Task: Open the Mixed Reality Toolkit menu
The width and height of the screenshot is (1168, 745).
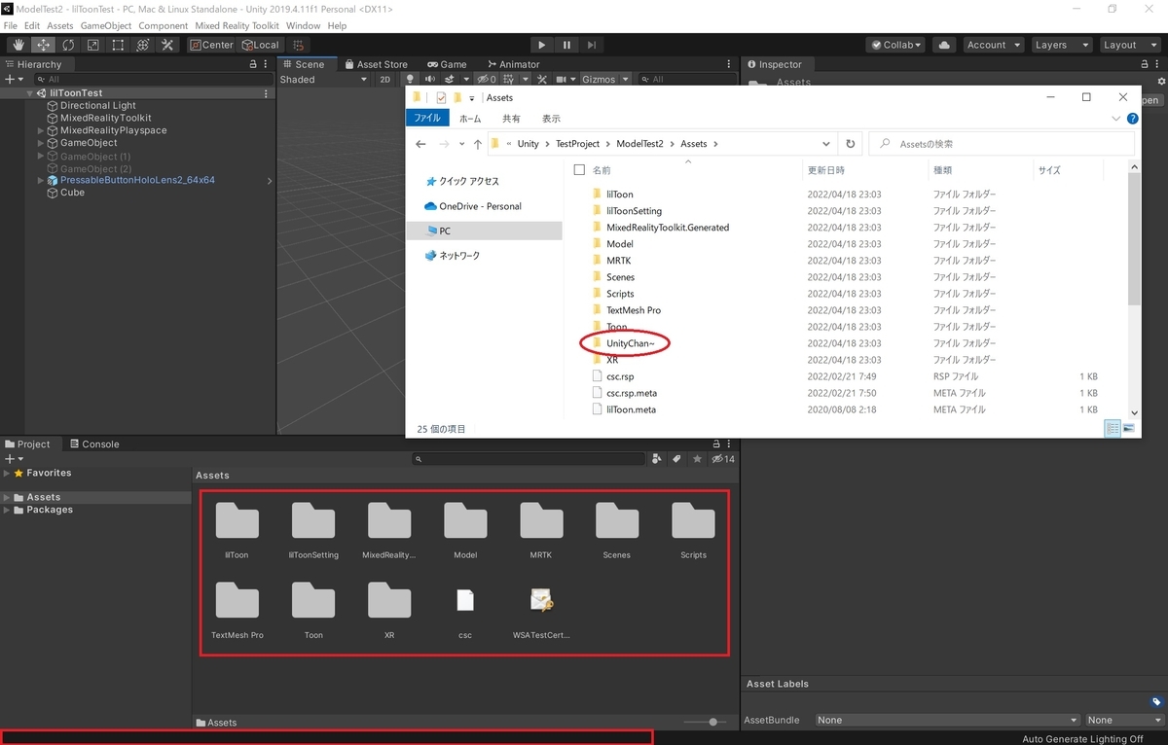Action: (x=237, y=25)
